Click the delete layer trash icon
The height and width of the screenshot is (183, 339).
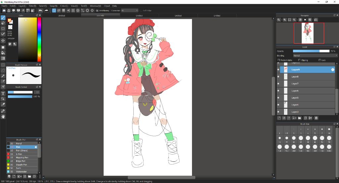pos(316,118)
